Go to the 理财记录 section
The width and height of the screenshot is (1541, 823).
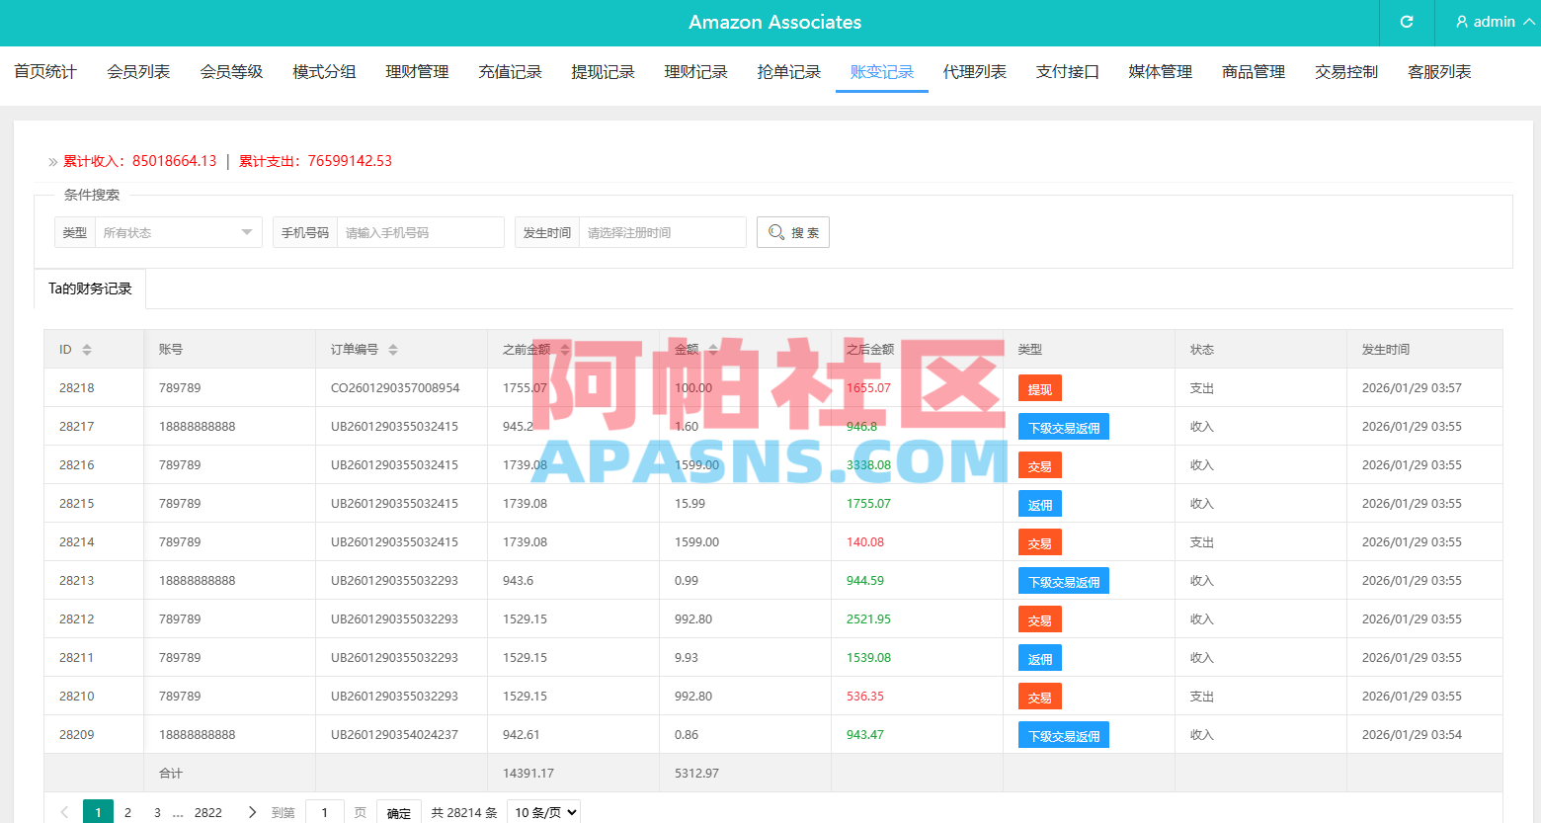695,72
